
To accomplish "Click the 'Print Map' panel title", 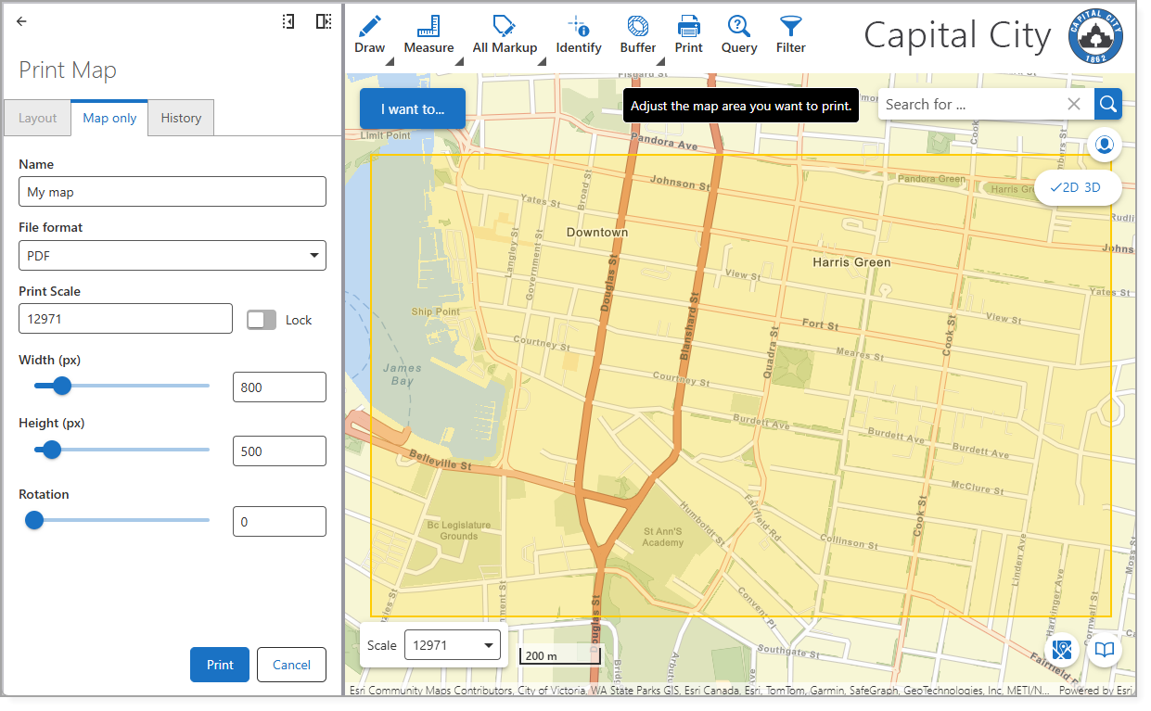I will tap(68, 70).
